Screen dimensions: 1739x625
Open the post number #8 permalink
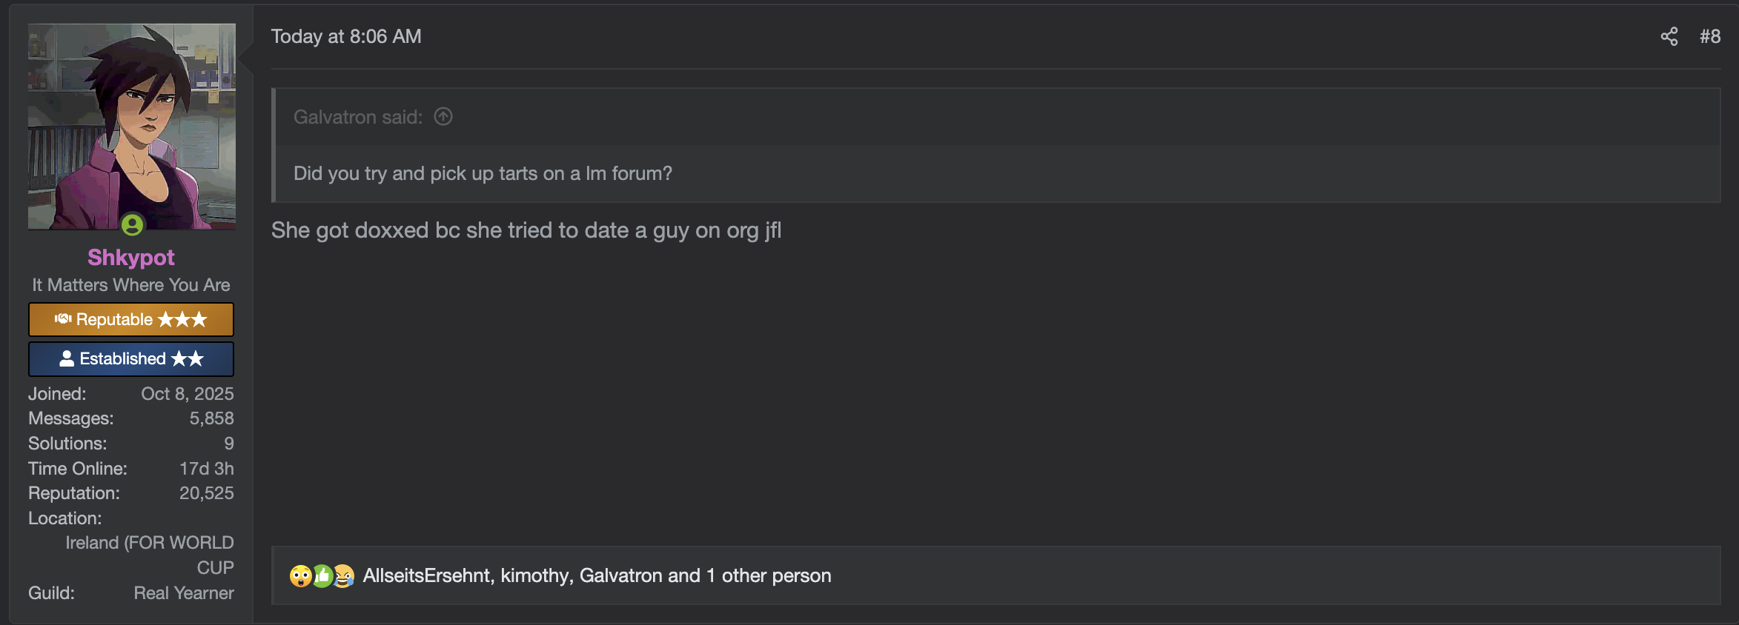(x=1709, y=36)
